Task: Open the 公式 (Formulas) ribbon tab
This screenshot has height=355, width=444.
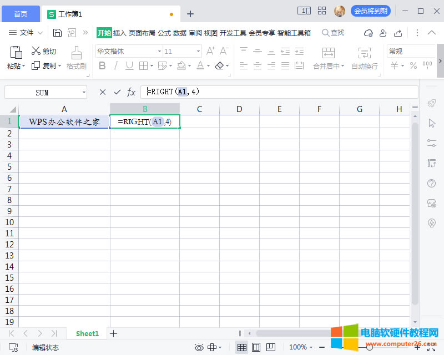Action: [x=164, y=33]
